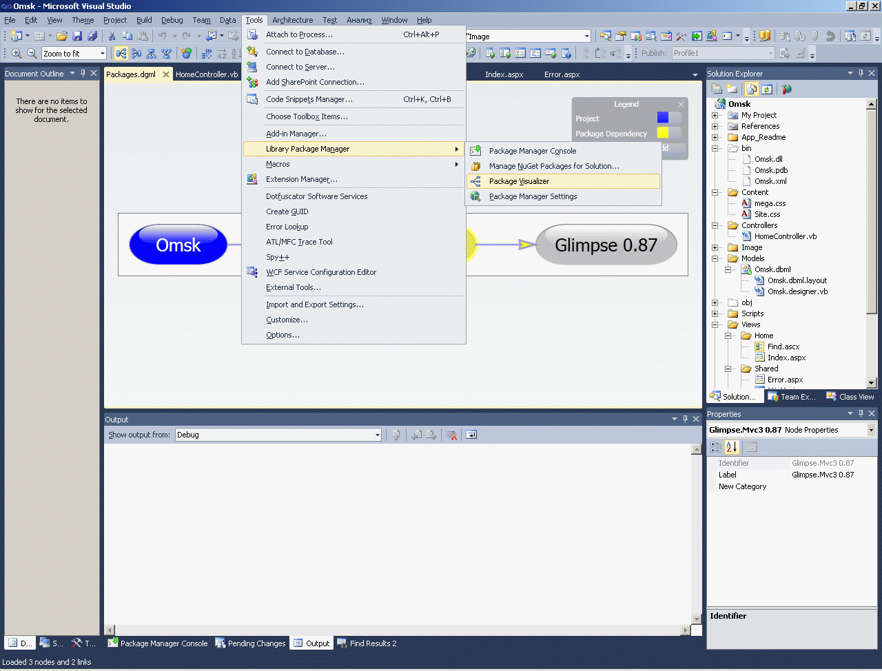Image resolution: width=882 pixels, height=671 pixels.
Task: Open the Properties object selector dropdown
Action: pyautogui.click(x=871, y=430)
